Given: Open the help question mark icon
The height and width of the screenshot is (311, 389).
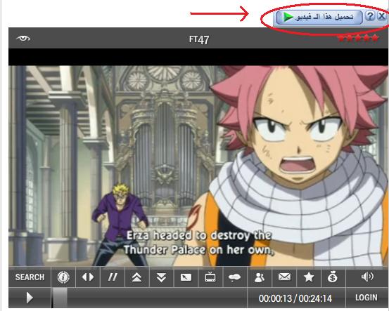Looking at the screenshot, I should click(370, 16).
